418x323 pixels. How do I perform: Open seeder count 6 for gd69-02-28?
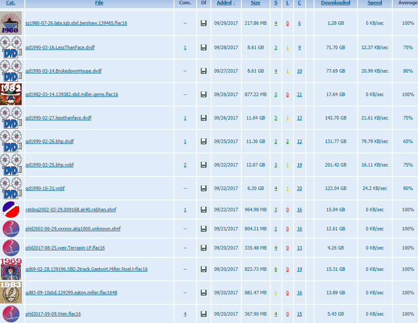point(276,269)
